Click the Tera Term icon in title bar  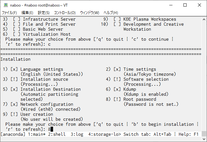click(6, 5)
